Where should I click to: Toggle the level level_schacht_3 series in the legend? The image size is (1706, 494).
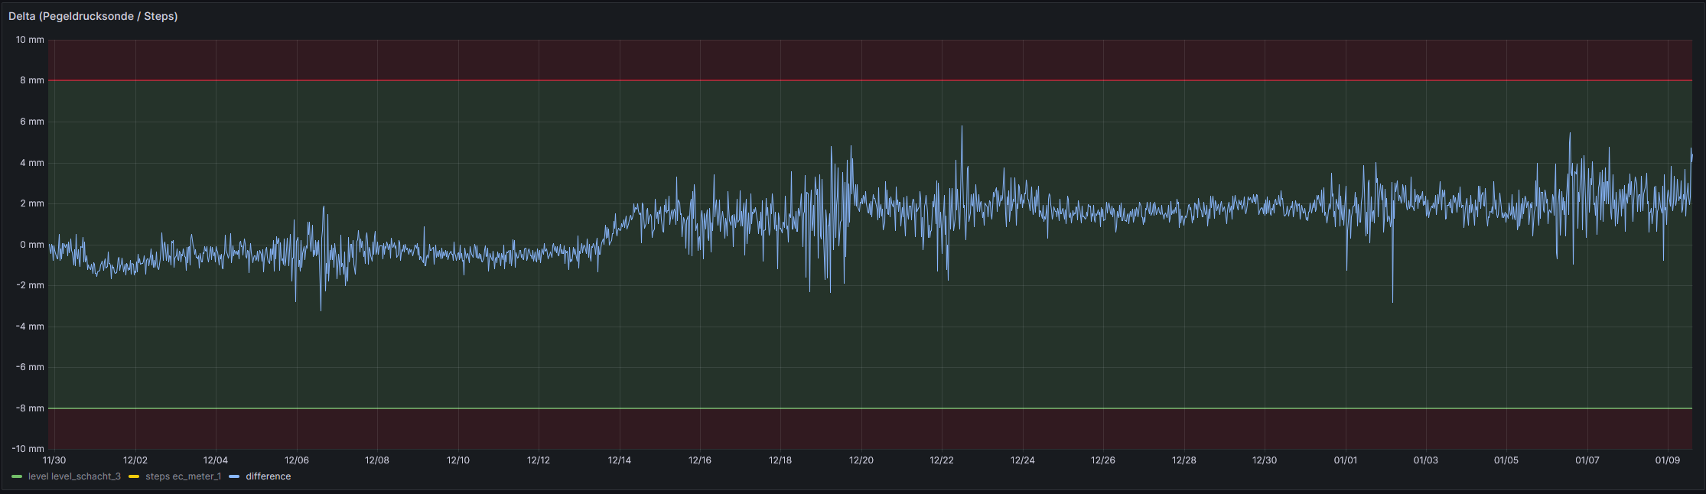click(74, 476)
